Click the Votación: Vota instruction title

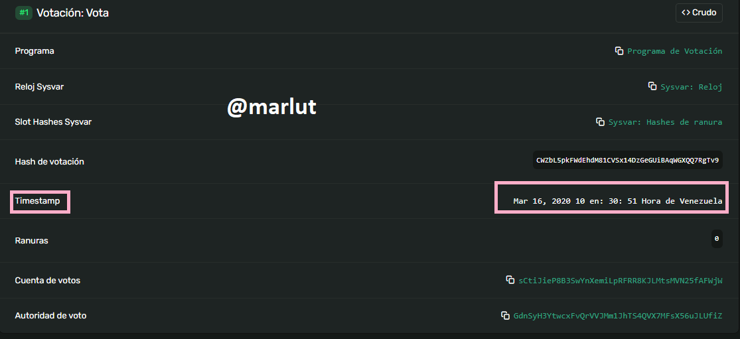coord(73,13)
